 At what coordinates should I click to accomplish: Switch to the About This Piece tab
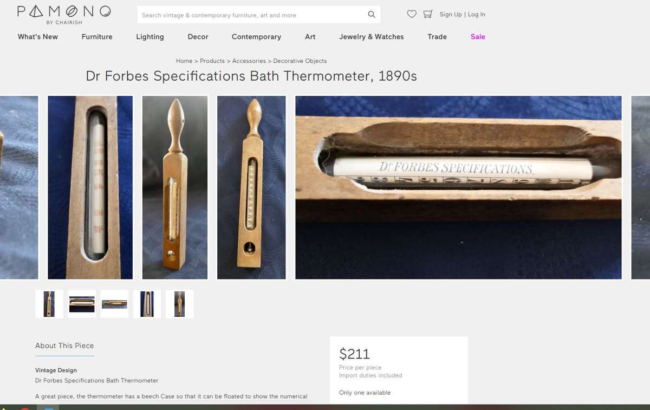(64, 346)
